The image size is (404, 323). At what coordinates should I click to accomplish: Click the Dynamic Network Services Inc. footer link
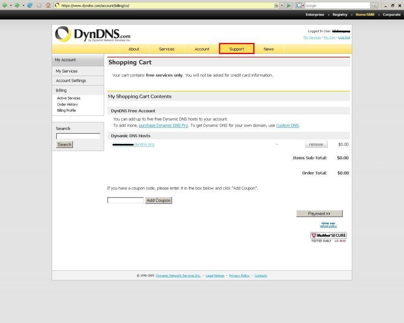coord(178,276)
